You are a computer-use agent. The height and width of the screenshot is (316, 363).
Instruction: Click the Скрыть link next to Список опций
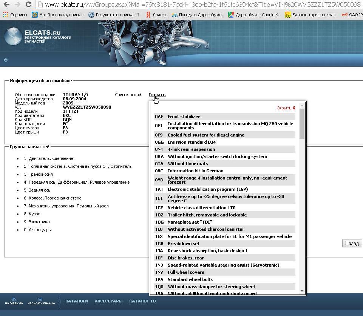[x=157, y=95]
